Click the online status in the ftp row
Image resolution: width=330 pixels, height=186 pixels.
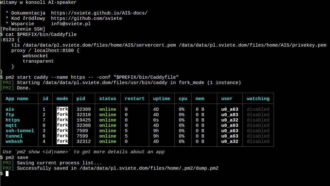[107, 115]
